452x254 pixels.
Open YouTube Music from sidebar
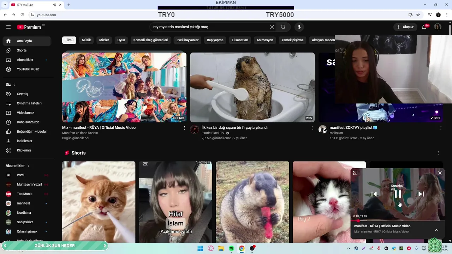27,69
